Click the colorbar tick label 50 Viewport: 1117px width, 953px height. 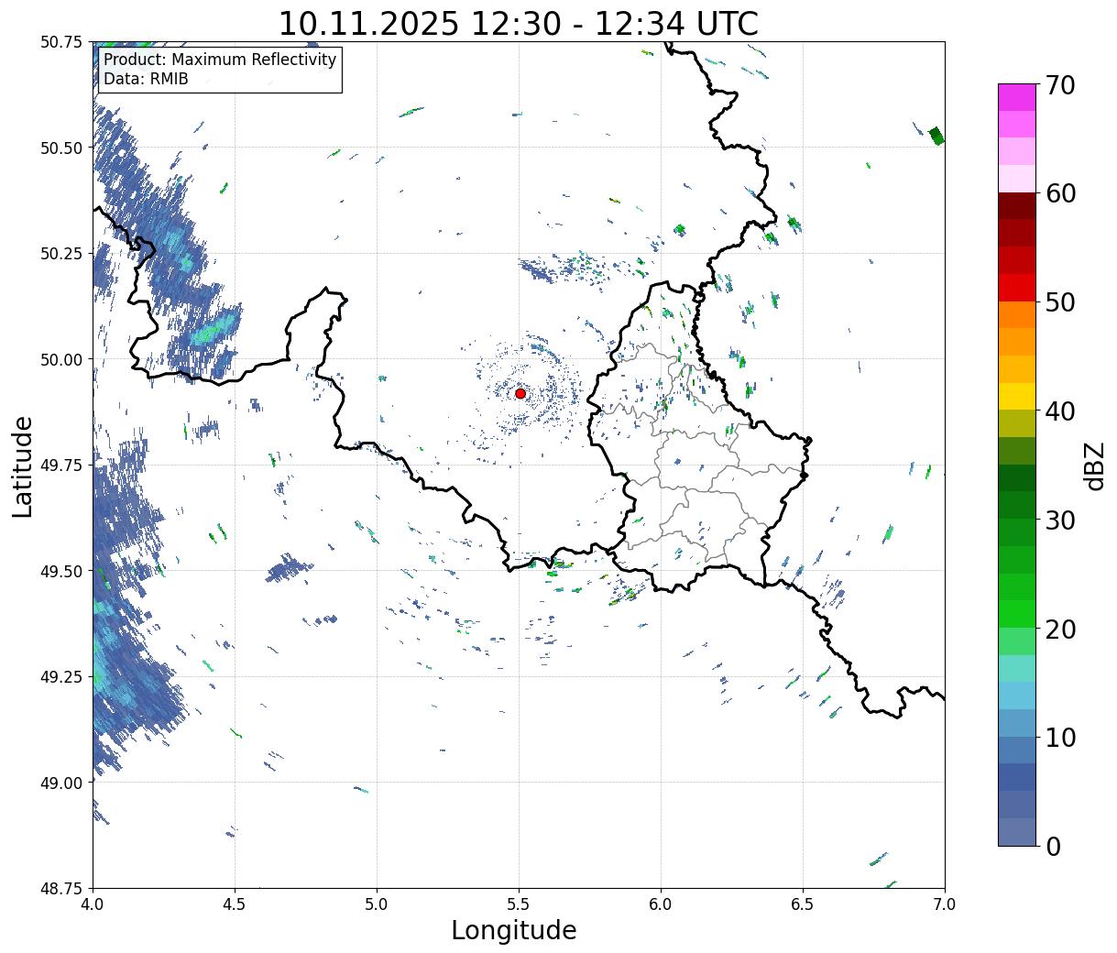click(x=1059, y=302)
